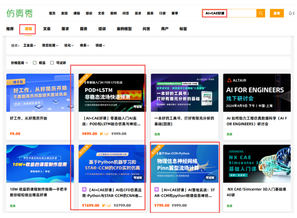Click the ¥799.00 price text

[x=162, y=206]
